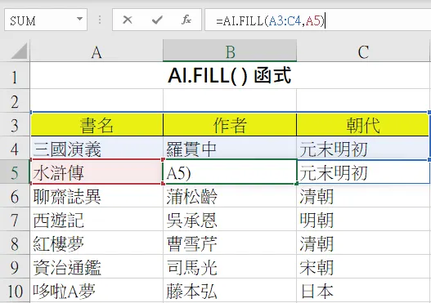Screen dimensions: 431x303
Task: Select row 4 header
Action: point(15,148)
